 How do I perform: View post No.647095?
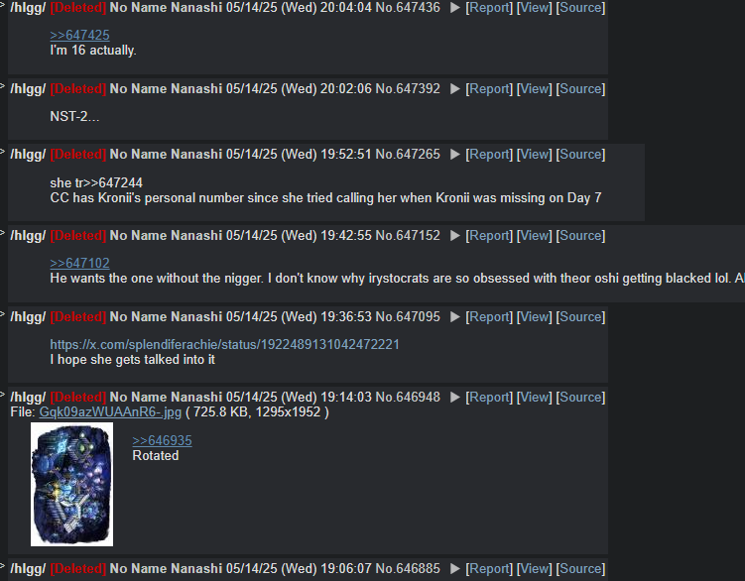(x=534, y=317)
